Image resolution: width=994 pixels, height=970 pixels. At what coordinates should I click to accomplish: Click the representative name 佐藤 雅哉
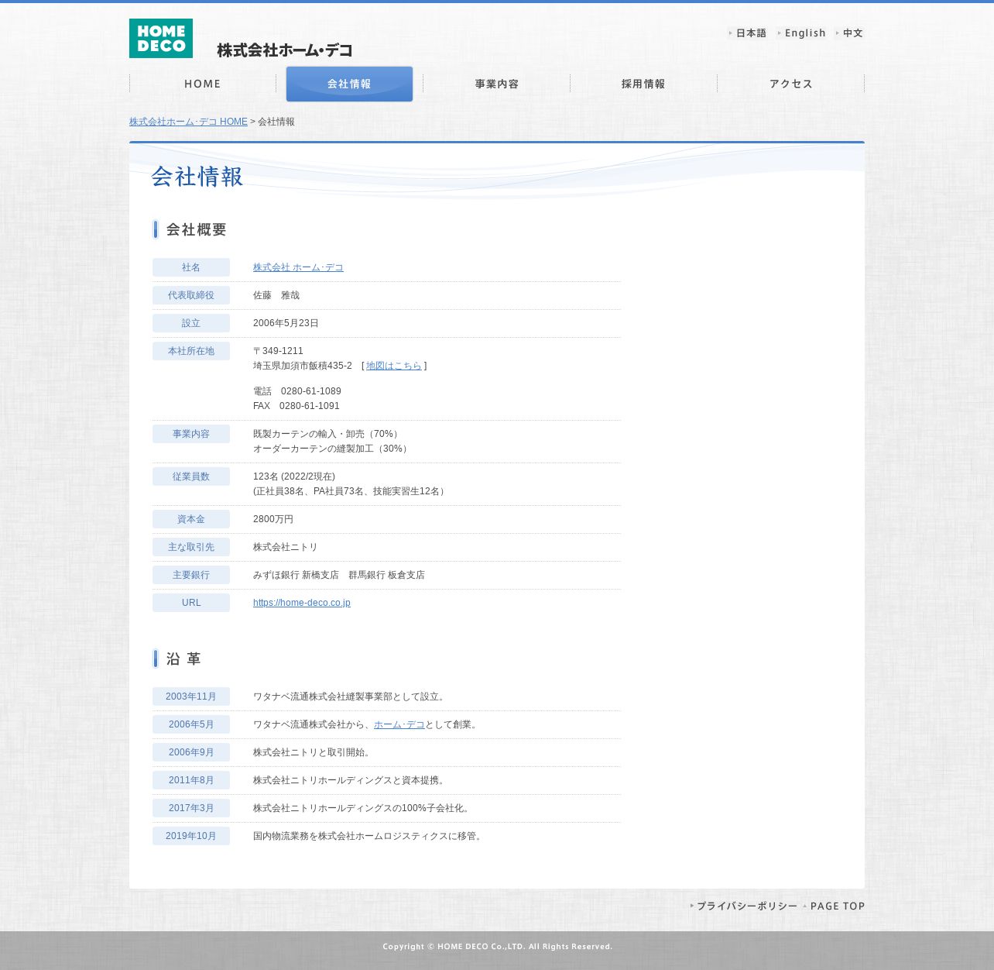(276, 295)
